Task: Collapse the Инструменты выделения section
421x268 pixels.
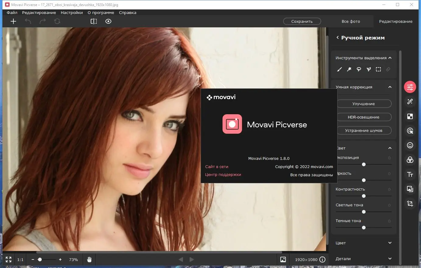Action: (390, 58)
